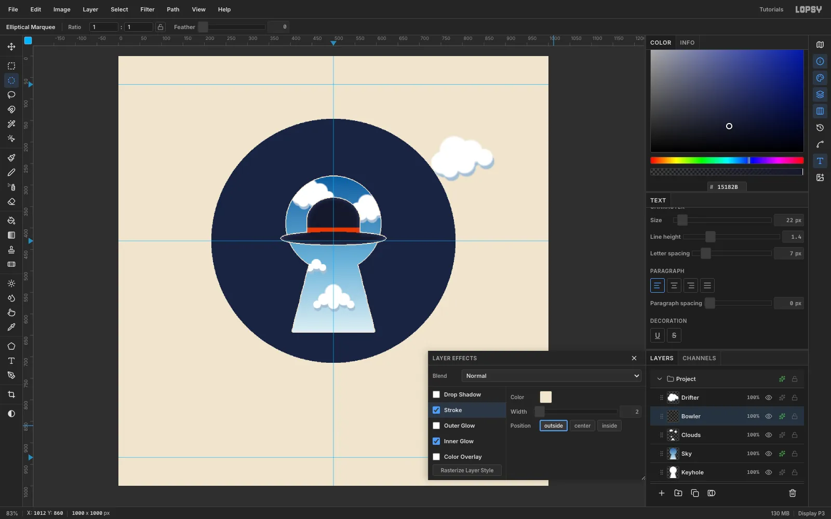
Task: Open Drifter layer effects icon
Action: coord(782,398)
